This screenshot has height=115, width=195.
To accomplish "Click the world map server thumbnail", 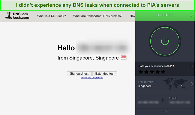I will [x=175, y=84].
